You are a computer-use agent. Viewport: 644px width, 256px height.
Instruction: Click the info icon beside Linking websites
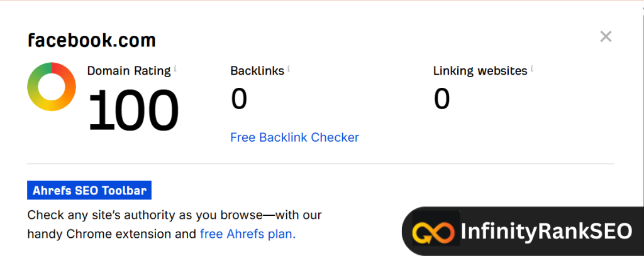(x=531, y=68)
